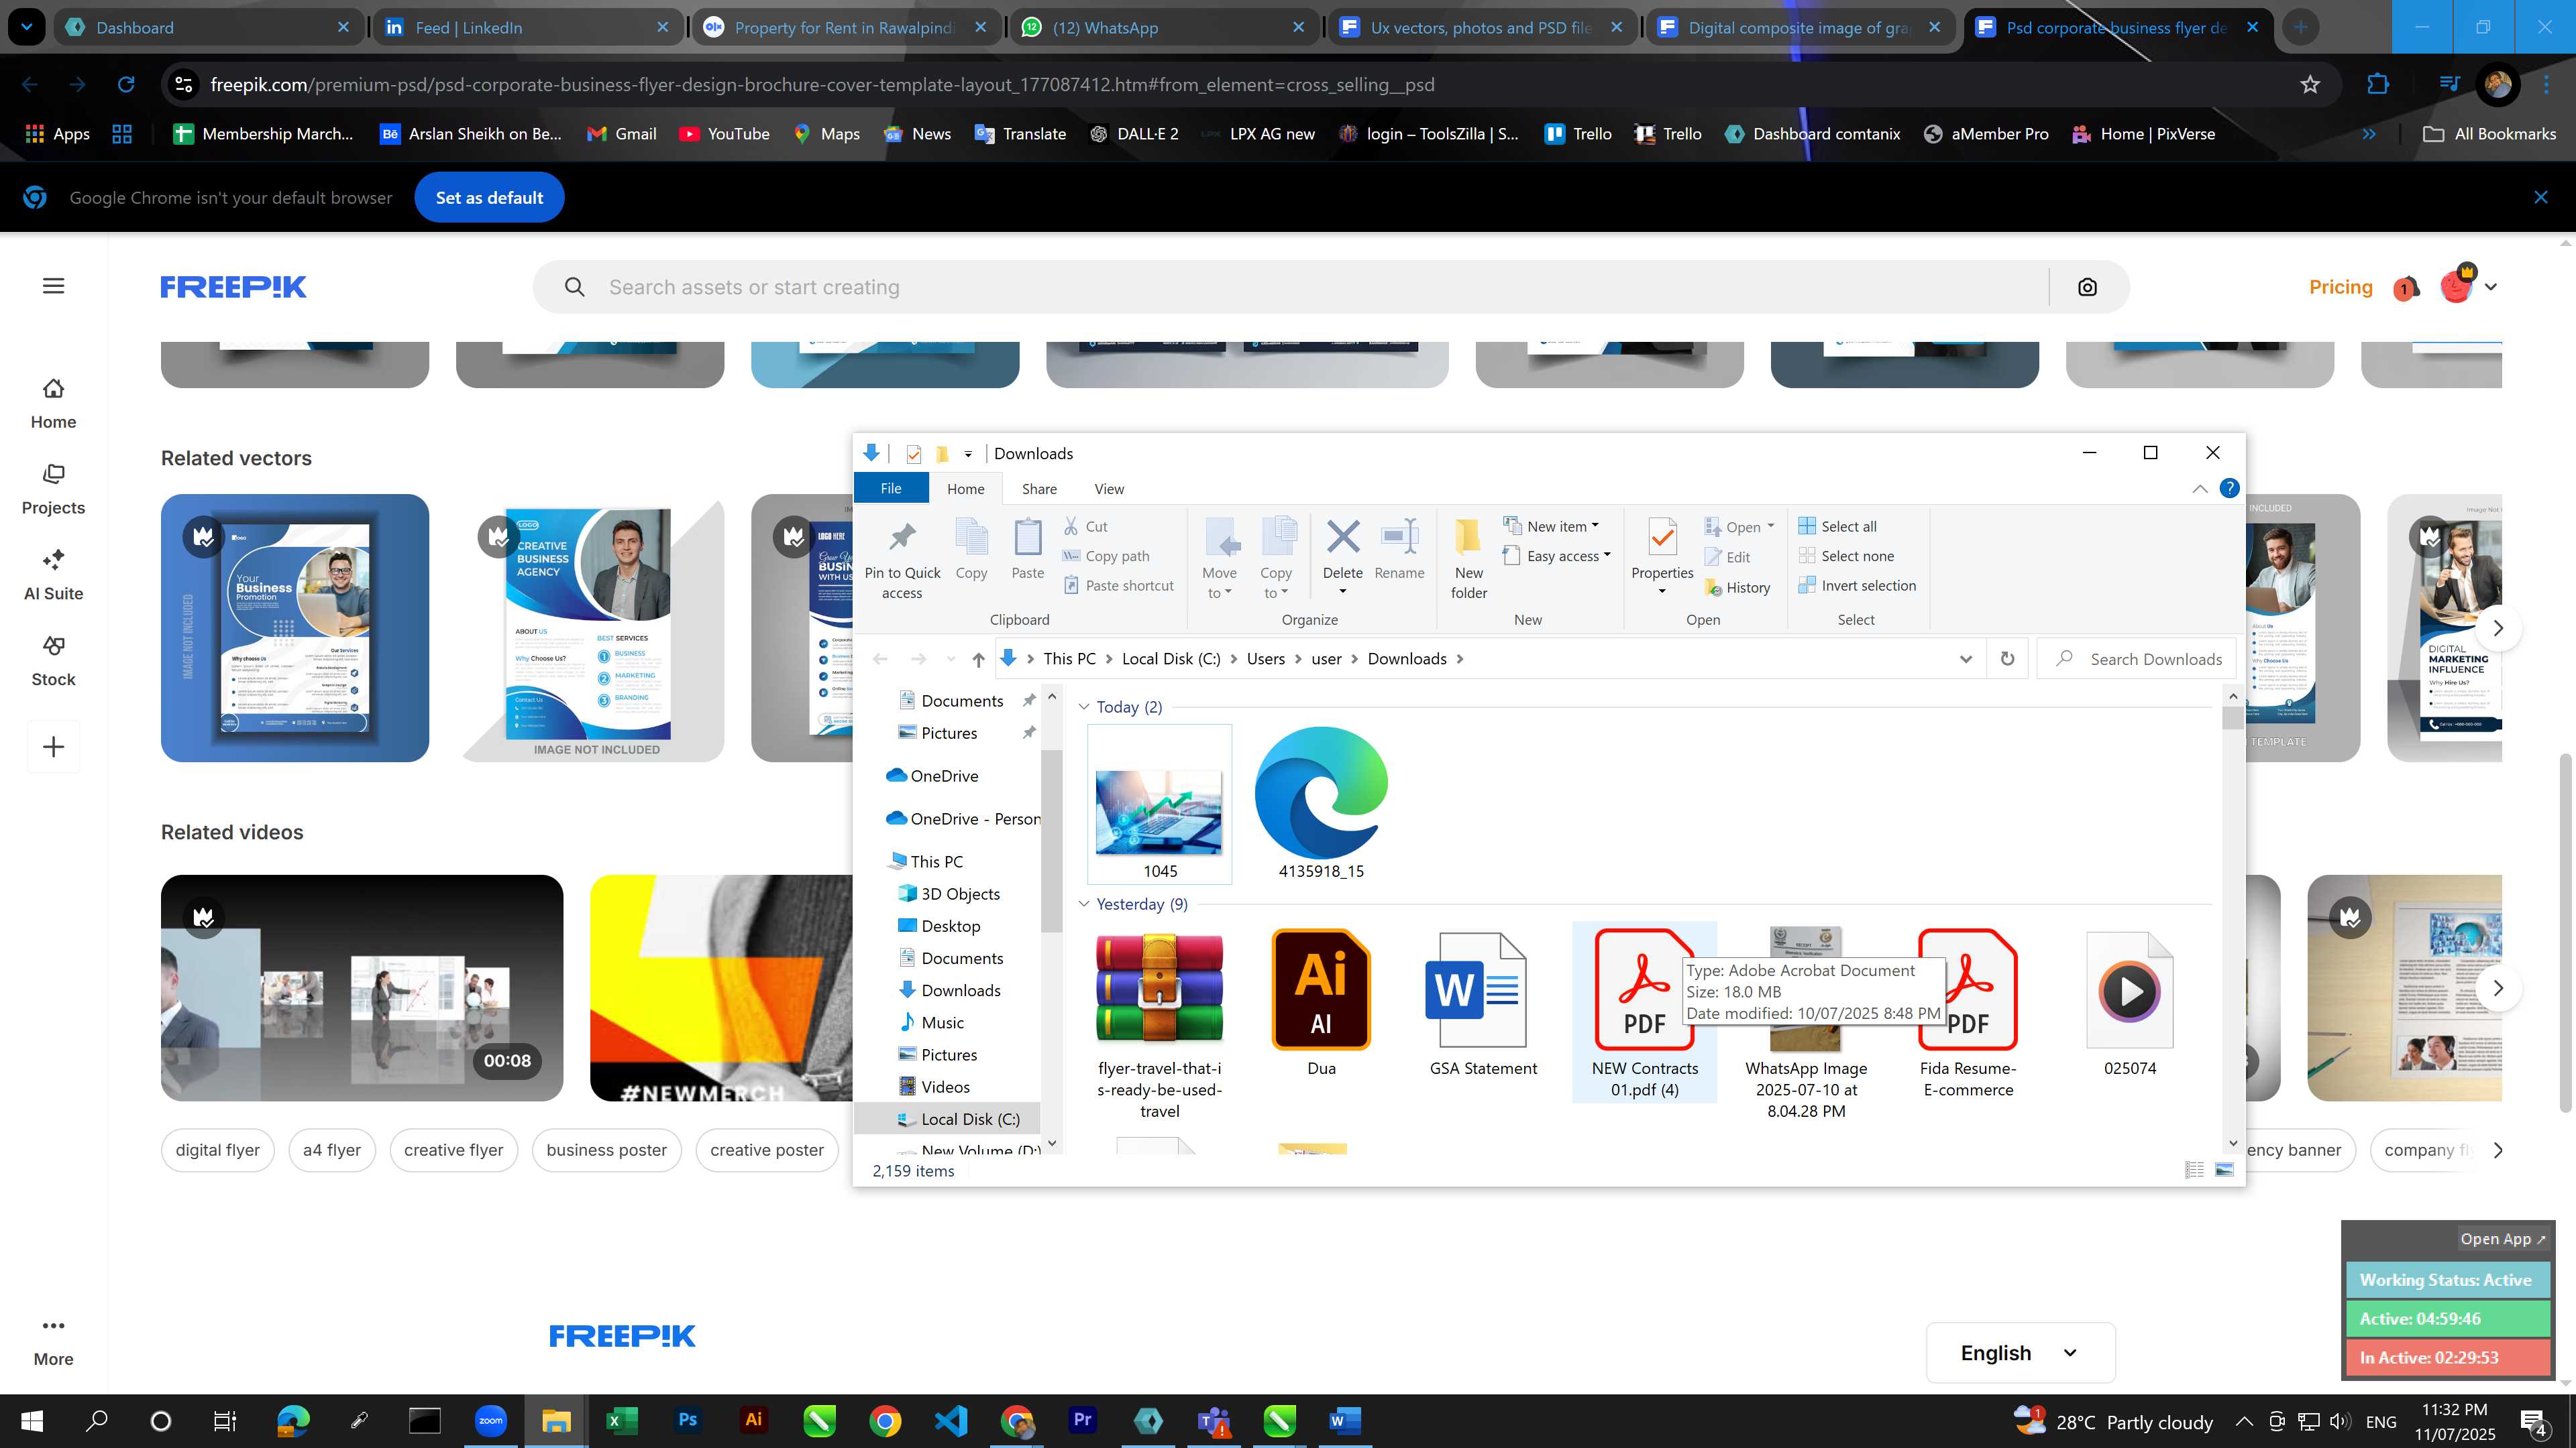This screenshot has height=1448, width=2576.
Task: Click Copy path in Clipboard group
Action: pyautogui.click(x=1106, y=556)
